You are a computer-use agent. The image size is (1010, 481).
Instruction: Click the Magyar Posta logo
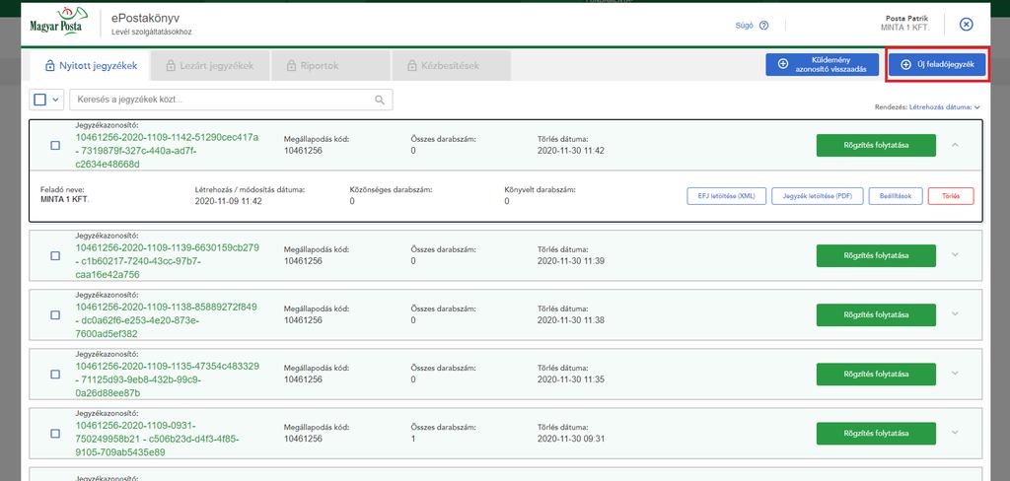pos(59,22)
